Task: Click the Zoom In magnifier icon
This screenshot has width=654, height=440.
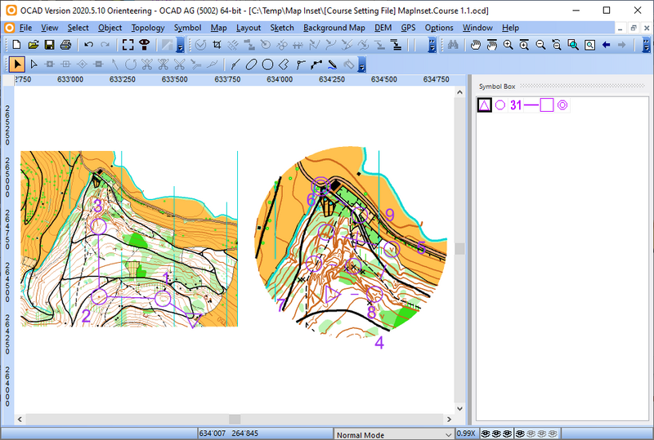Action: pos(508,45)
